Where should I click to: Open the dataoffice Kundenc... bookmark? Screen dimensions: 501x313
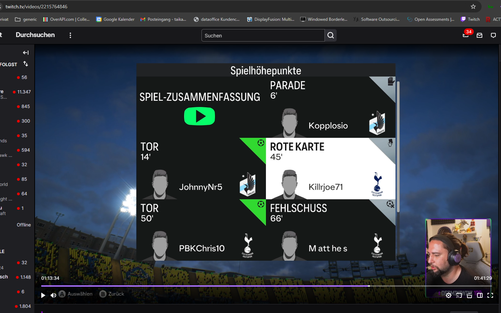217,19
